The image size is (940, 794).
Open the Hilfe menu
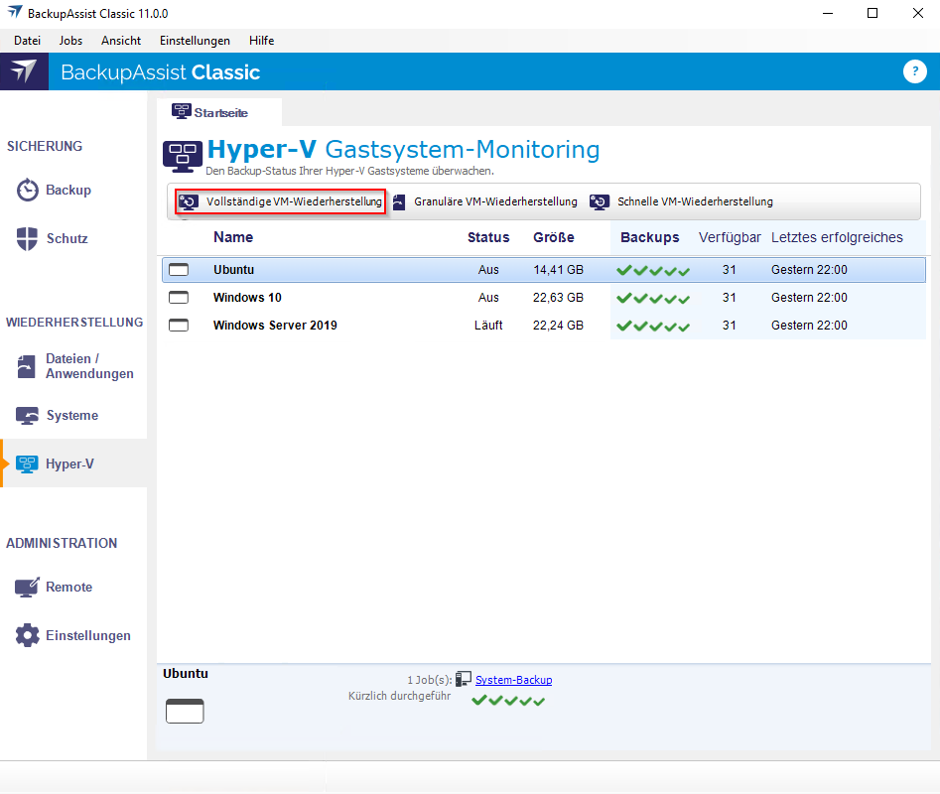coord(261,41)
